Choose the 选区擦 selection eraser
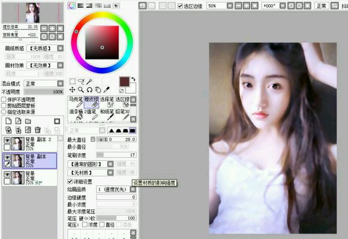 click(122, 102)
